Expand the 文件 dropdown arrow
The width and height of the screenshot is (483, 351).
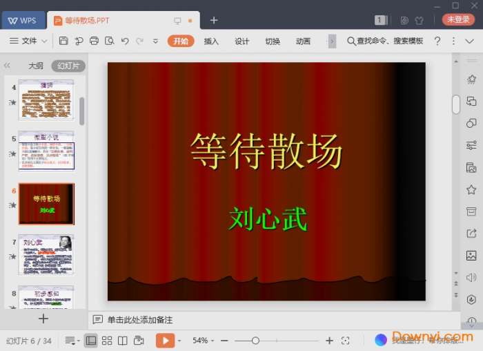(x=44, y=41)
